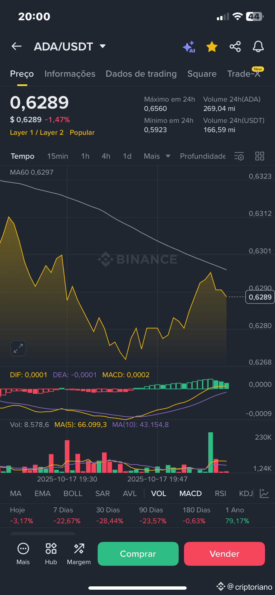Tap the Máximo em 24h 0,6560 value
275x595 pixels.
pyautogui.click(x=155, y=109)
